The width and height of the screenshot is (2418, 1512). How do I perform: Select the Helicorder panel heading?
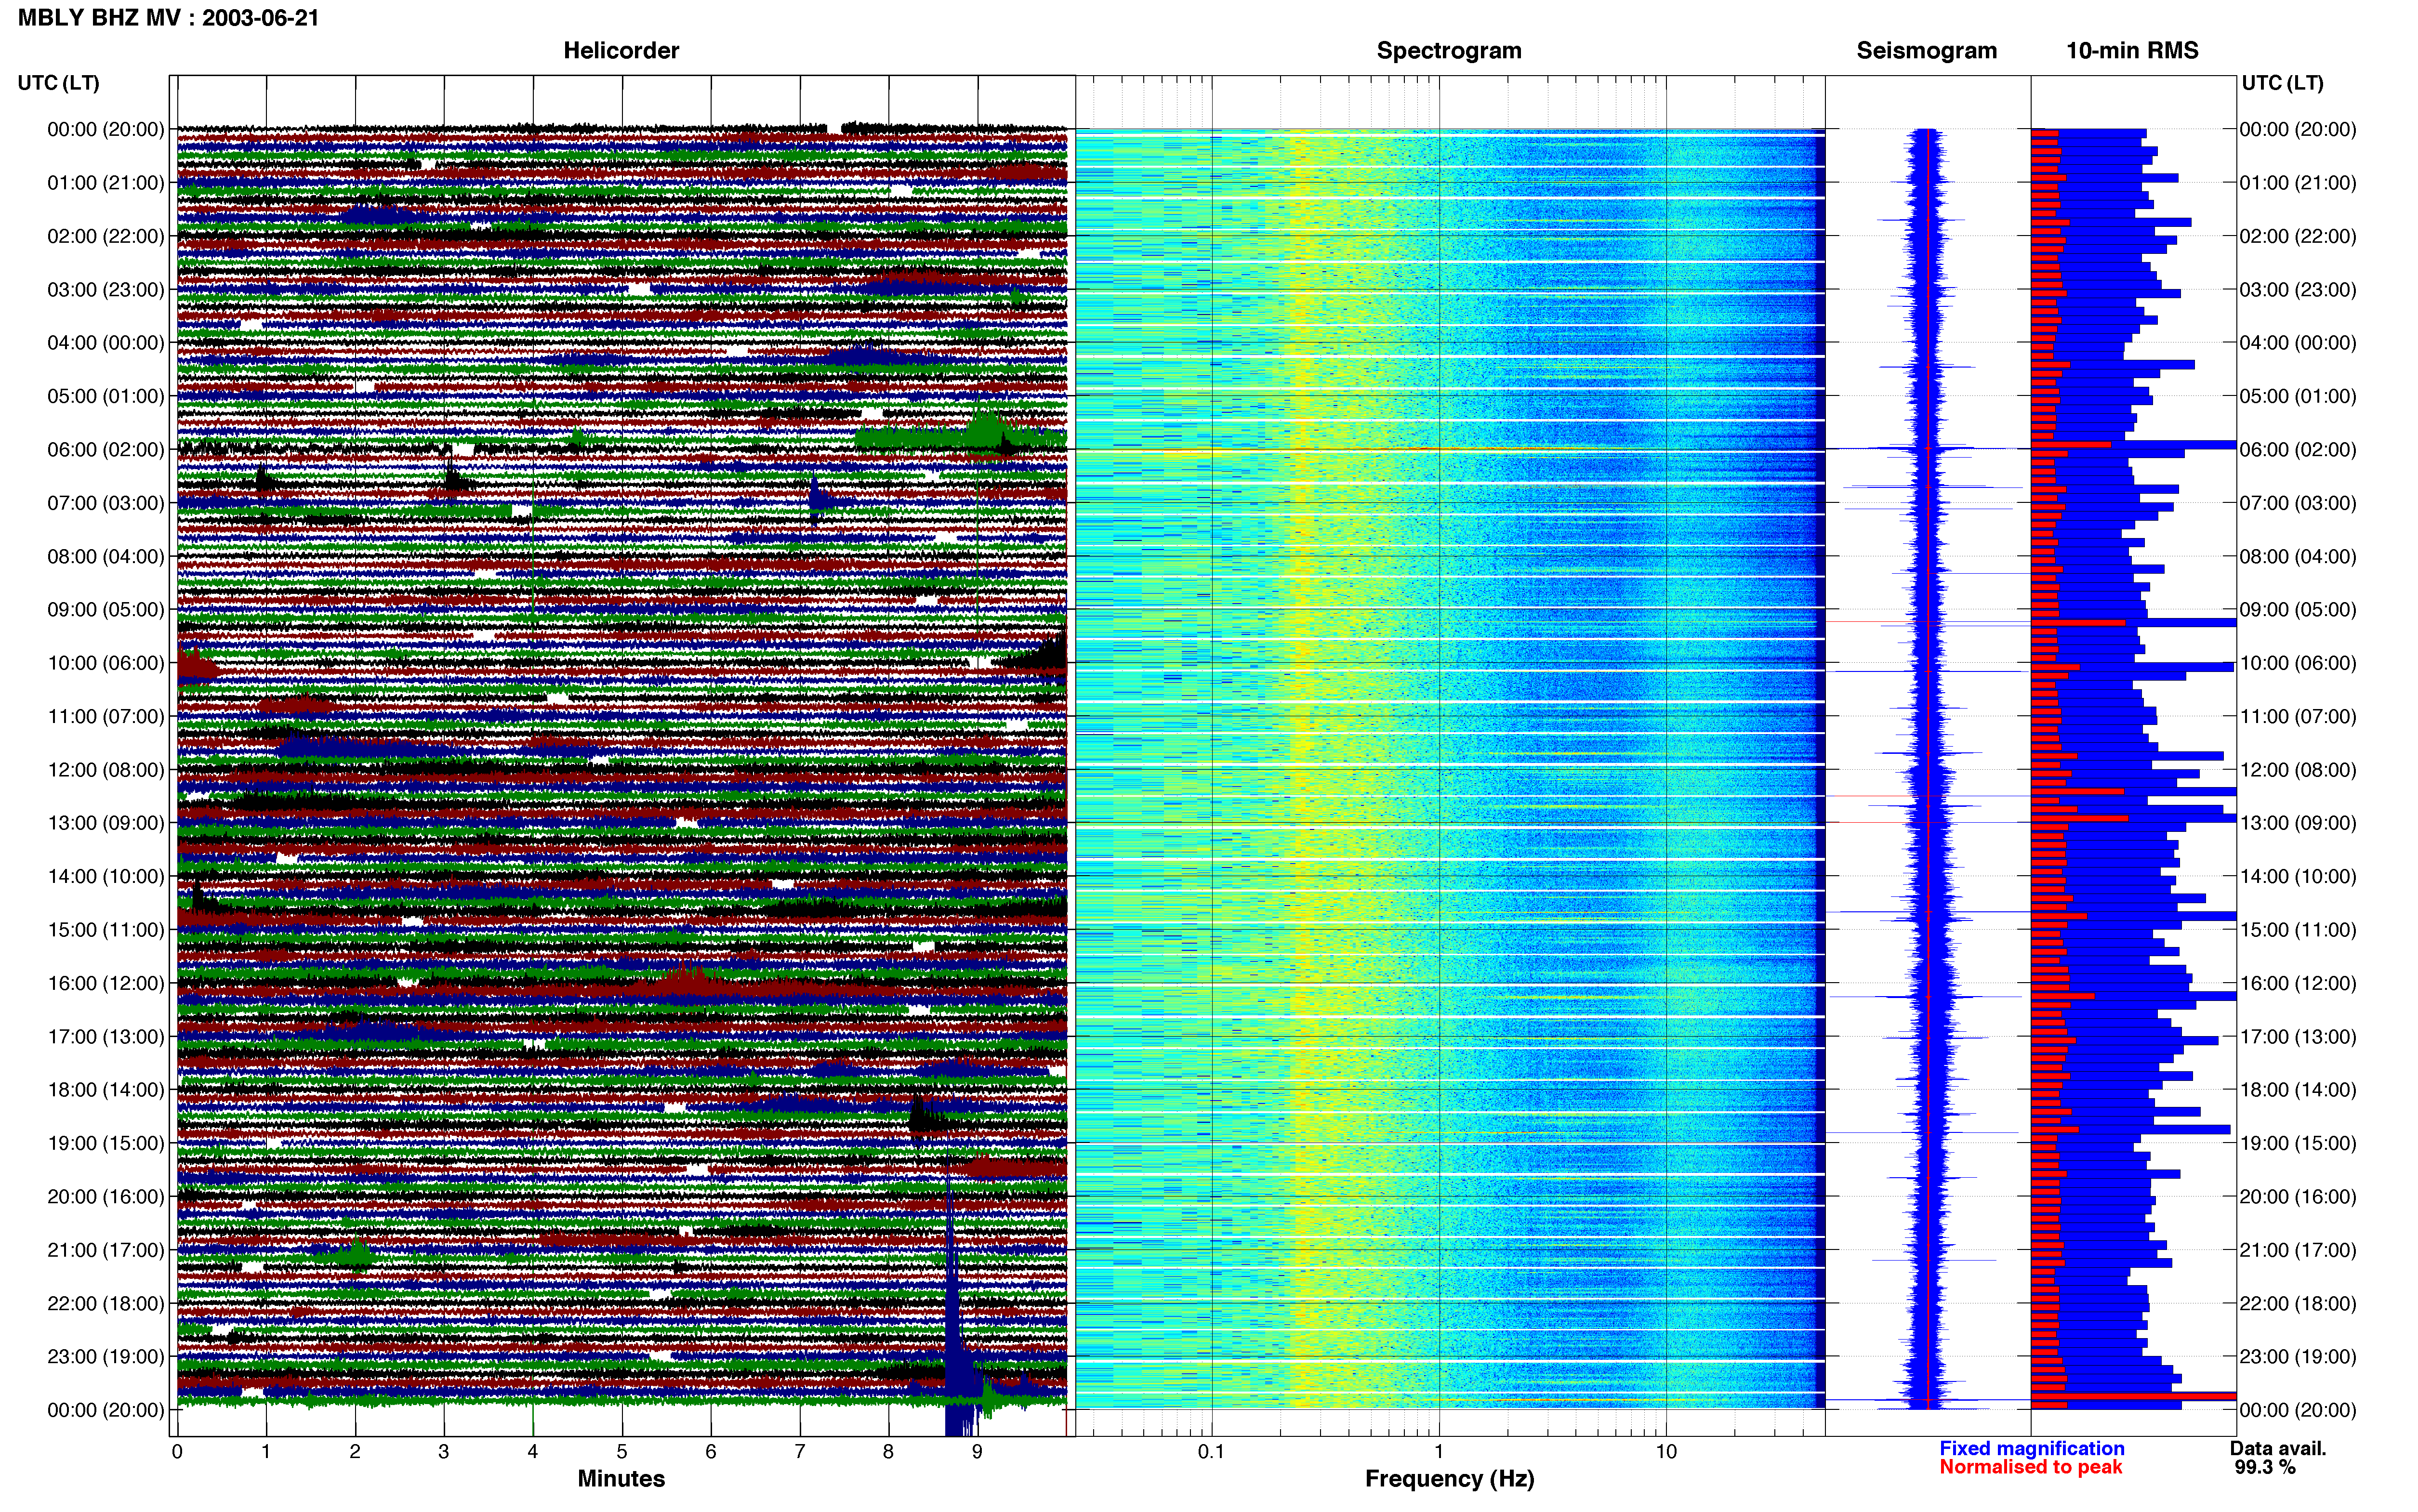click(x=621, y=50)
